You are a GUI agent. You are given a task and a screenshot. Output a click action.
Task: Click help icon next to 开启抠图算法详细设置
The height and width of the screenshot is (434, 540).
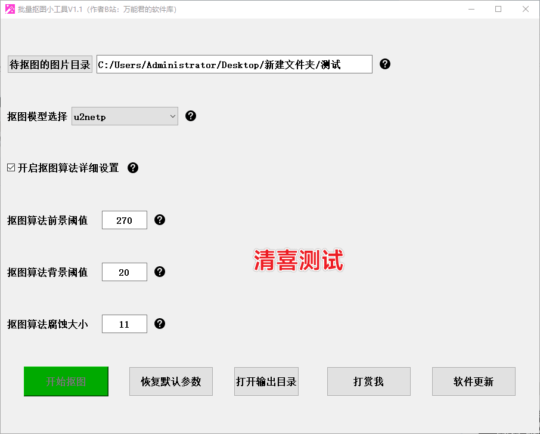[133, 168]
